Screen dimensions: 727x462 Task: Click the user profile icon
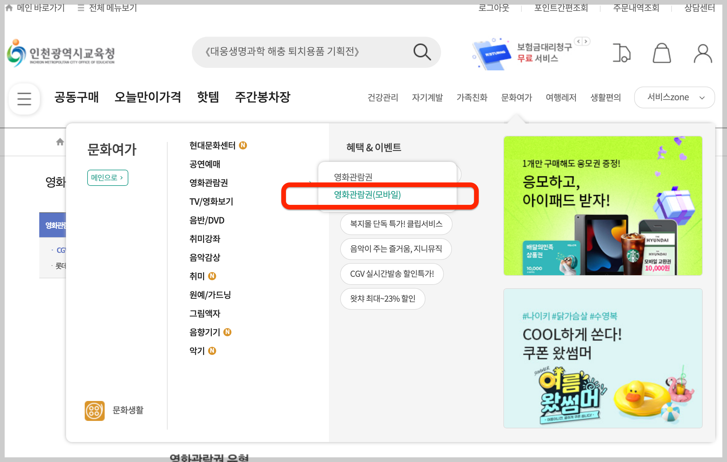[703, 53]
